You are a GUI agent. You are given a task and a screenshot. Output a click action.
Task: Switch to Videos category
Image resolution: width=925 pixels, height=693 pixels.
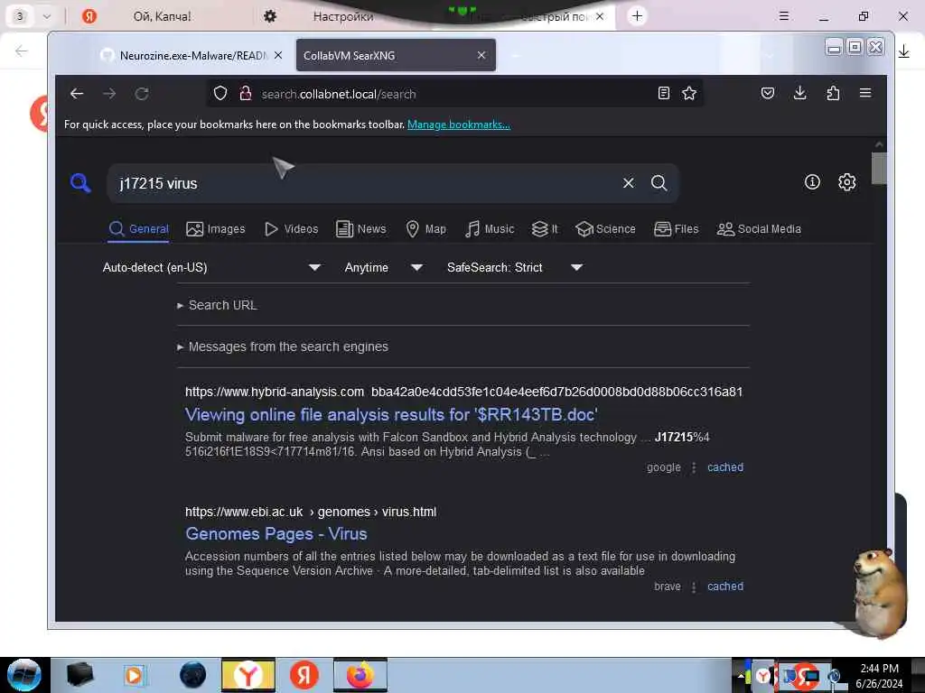point(292,228)
